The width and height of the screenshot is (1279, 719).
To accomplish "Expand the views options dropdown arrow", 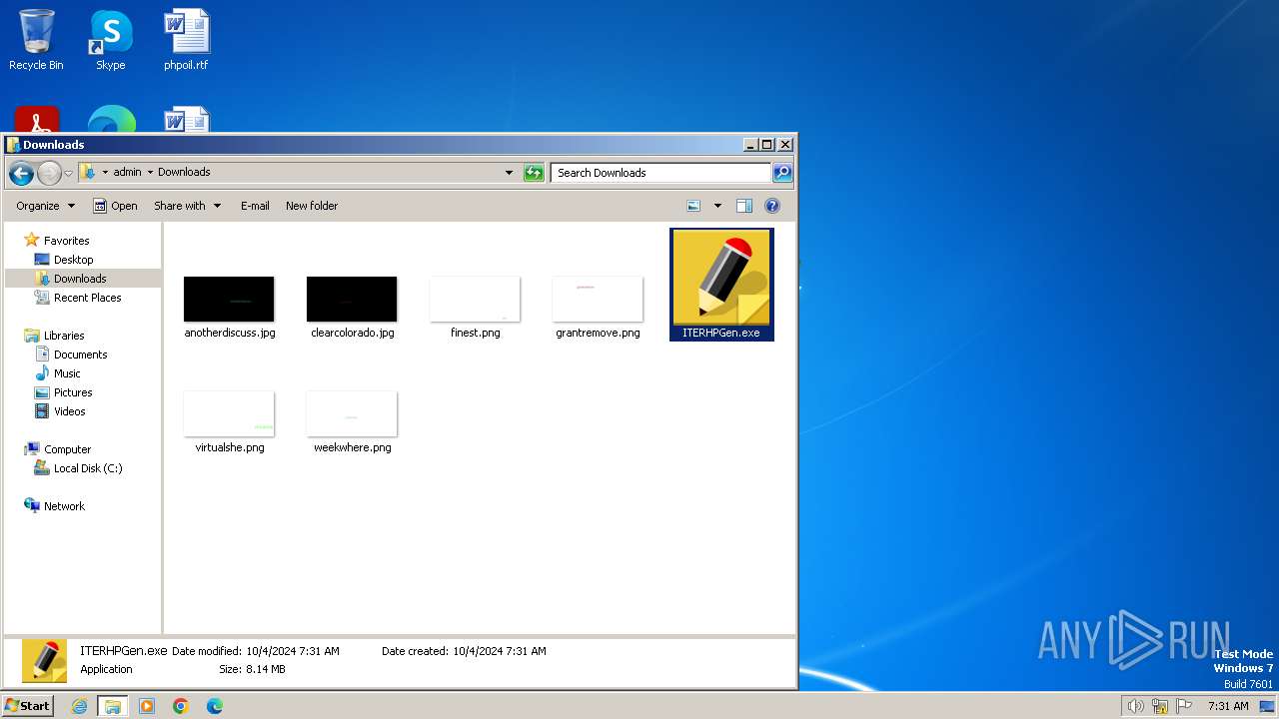I will (716, 206).
